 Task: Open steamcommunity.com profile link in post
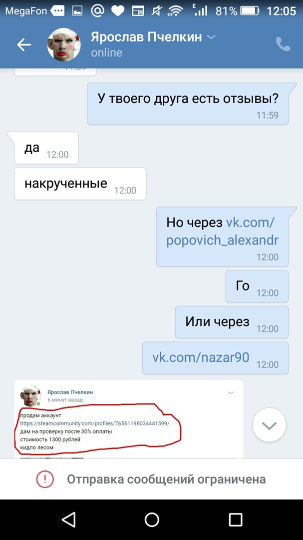click(94, 423)
